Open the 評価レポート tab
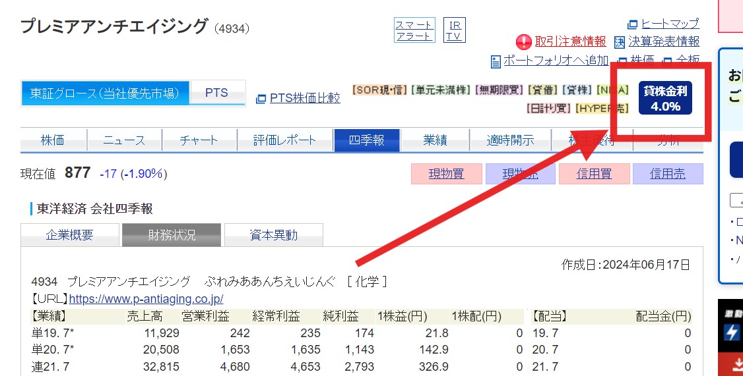743x376 pixels. click(x=285, y=140)
